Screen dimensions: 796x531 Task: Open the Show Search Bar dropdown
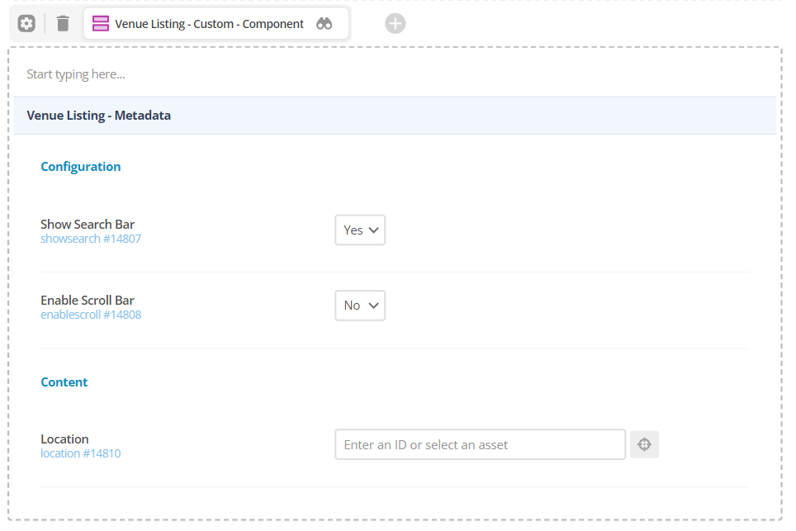tap(360, 230)
